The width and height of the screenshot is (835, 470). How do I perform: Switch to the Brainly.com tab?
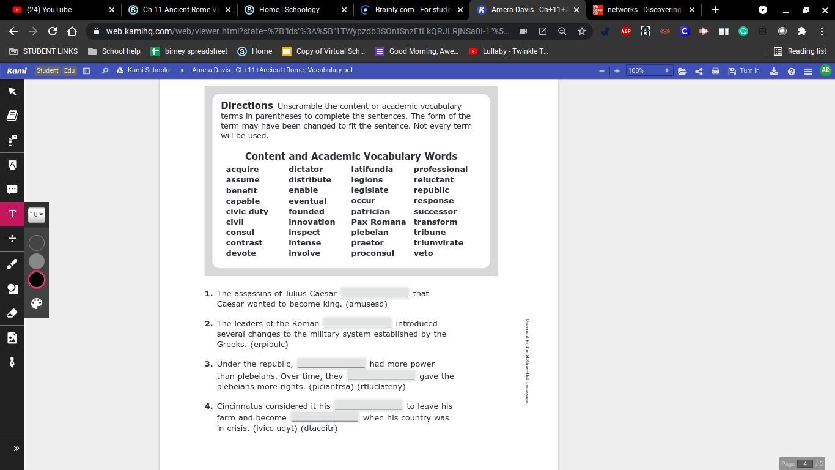[x=411, y=10]
